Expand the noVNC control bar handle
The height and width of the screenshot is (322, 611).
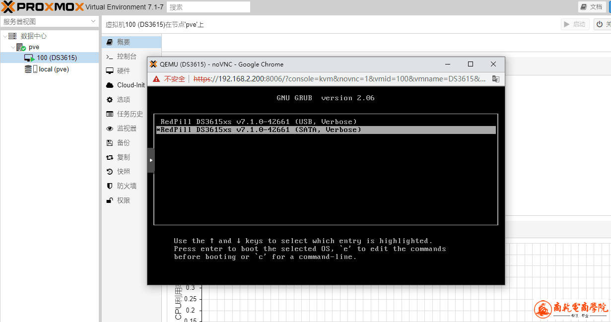click(151, 160)
